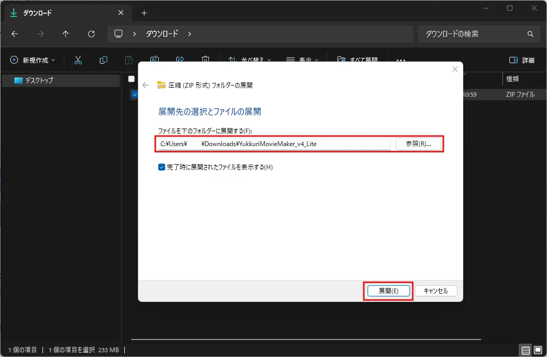Viewport: 547px width, 357px height.
Task: Open new tab with plus button
Action: pos(144,13)
